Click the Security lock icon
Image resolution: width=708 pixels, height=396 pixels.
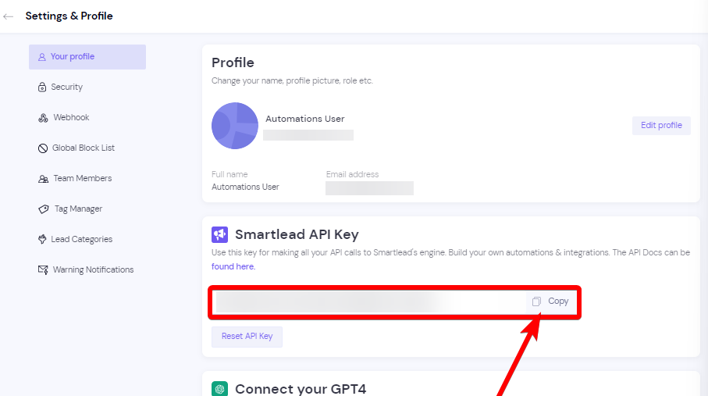click(x=42, y=87)
